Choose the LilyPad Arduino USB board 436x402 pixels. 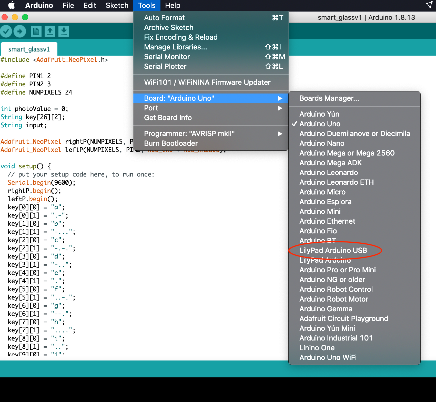[x=354, y=250]
